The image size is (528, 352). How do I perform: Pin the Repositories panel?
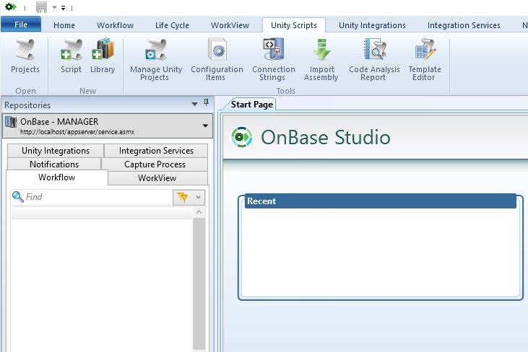pos(206,102)
